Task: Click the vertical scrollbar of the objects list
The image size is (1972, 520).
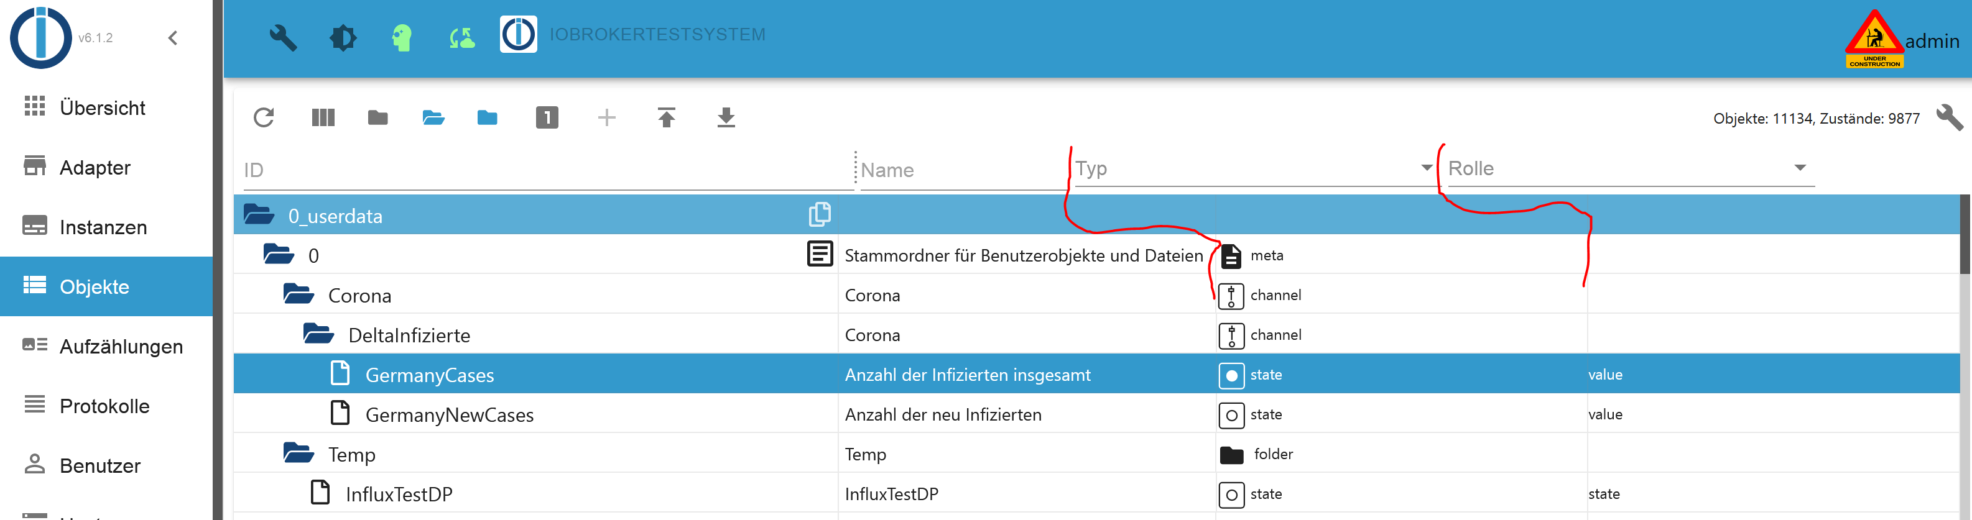Action: (1965, 234)
